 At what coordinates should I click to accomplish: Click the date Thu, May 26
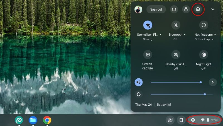coord(143,105)
